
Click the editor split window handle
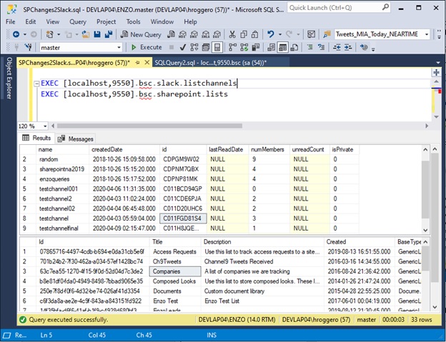[x=436, y=72]
